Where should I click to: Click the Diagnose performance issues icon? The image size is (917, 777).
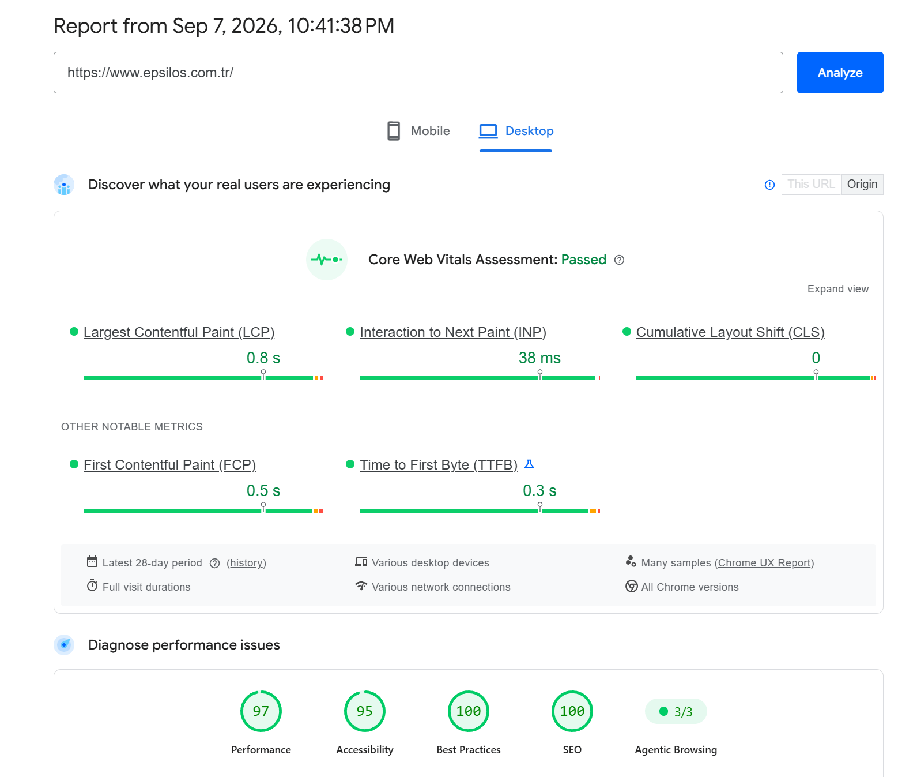tap(64, 645)
